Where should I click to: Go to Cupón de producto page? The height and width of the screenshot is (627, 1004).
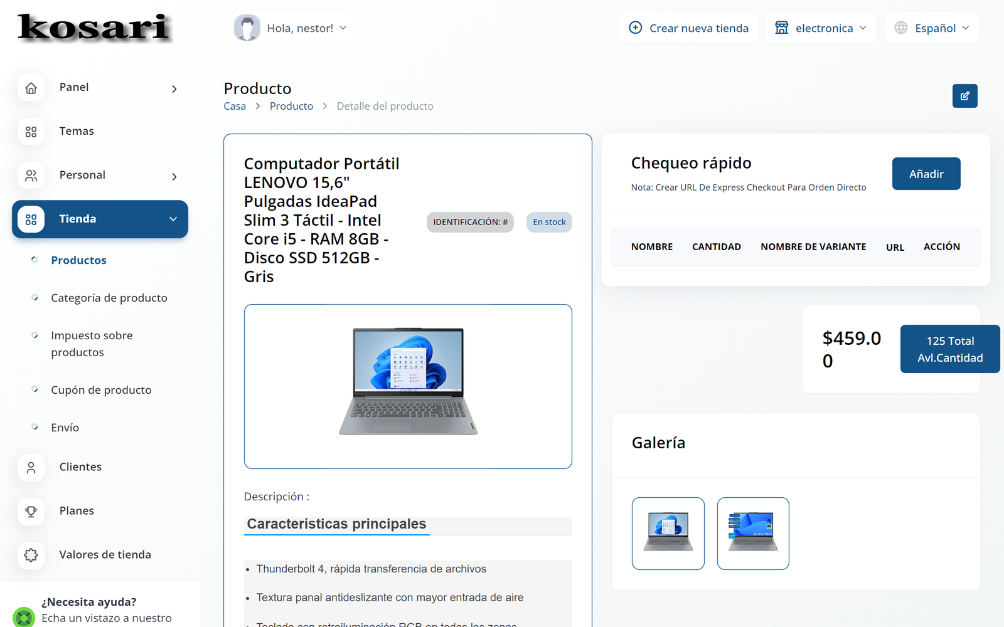tap(101, 390)
